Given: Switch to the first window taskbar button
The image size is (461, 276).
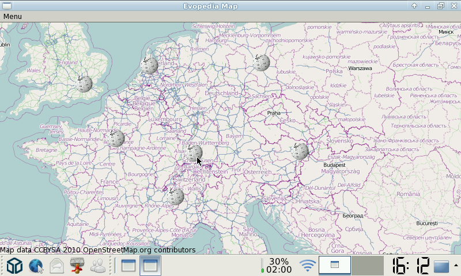Looking at the screenshot, I should (129, 266).
